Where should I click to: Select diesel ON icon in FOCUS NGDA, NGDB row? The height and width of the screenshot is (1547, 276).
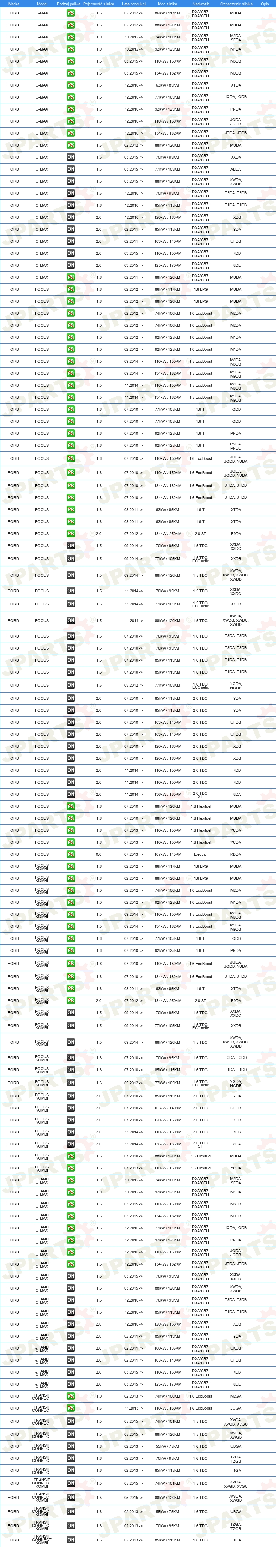[x=71, y=684]
